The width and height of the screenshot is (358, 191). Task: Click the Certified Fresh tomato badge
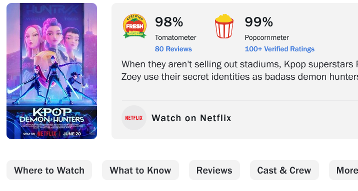pyautogui.click(x=134, y=26)
